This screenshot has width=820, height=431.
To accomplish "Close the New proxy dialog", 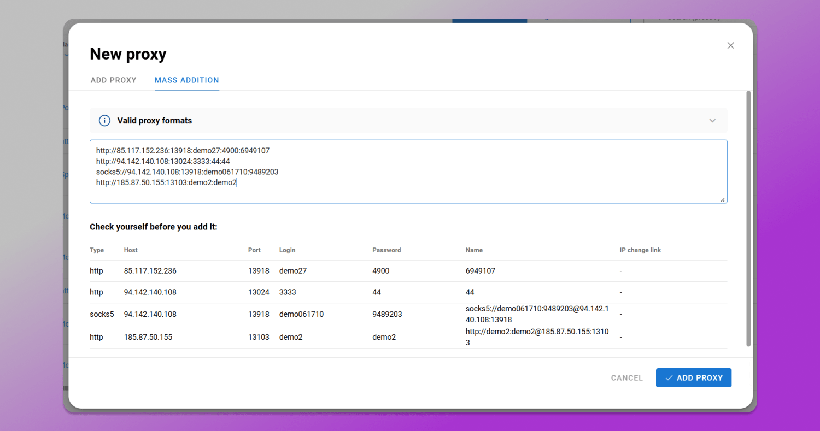I will point(730,45).
